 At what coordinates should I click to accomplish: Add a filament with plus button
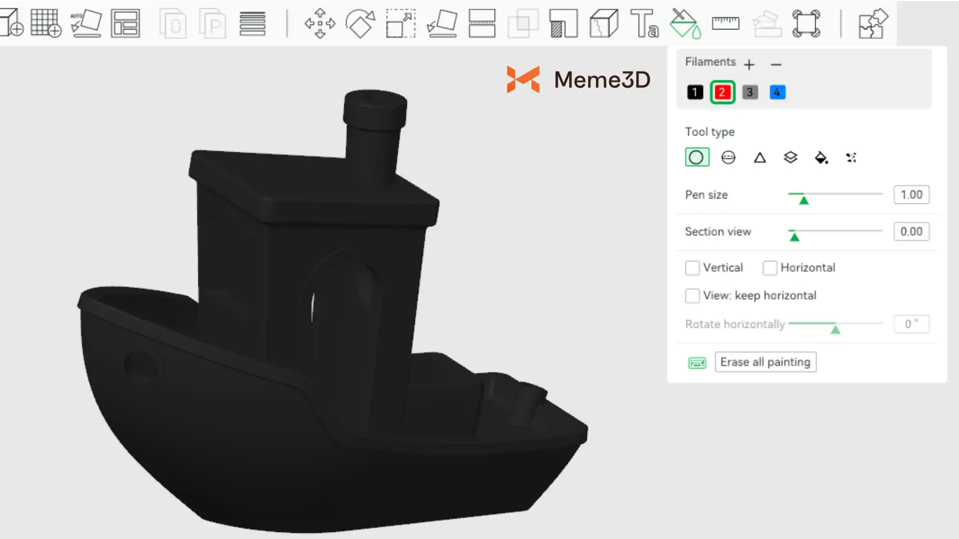749,64
